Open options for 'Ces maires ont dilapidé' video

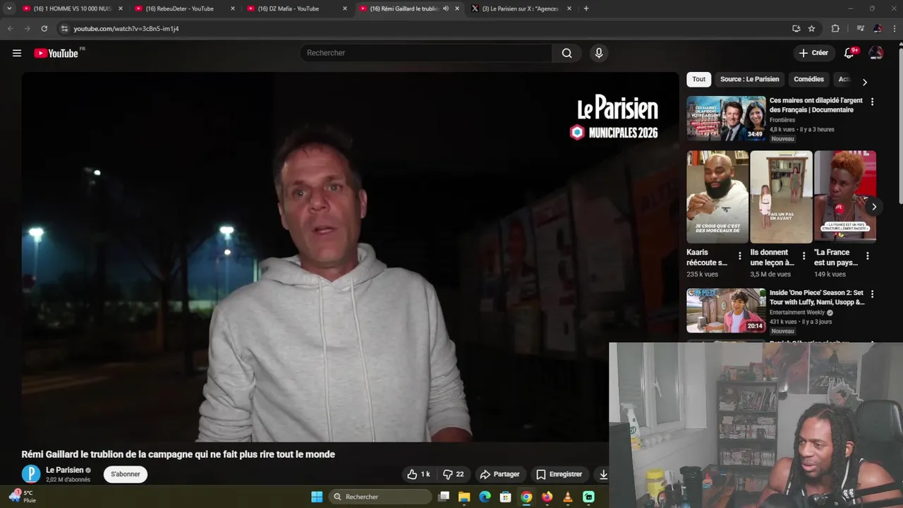pos(872,102)
